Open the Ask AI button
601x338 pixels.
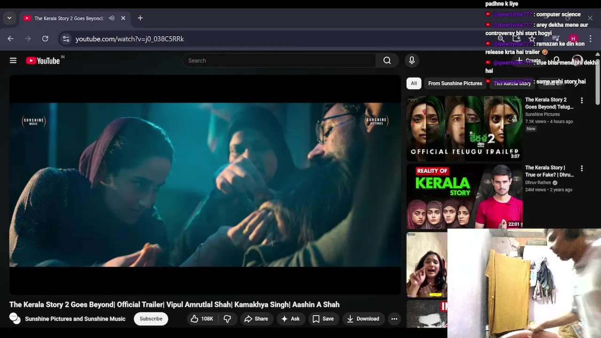pos(290,319)
